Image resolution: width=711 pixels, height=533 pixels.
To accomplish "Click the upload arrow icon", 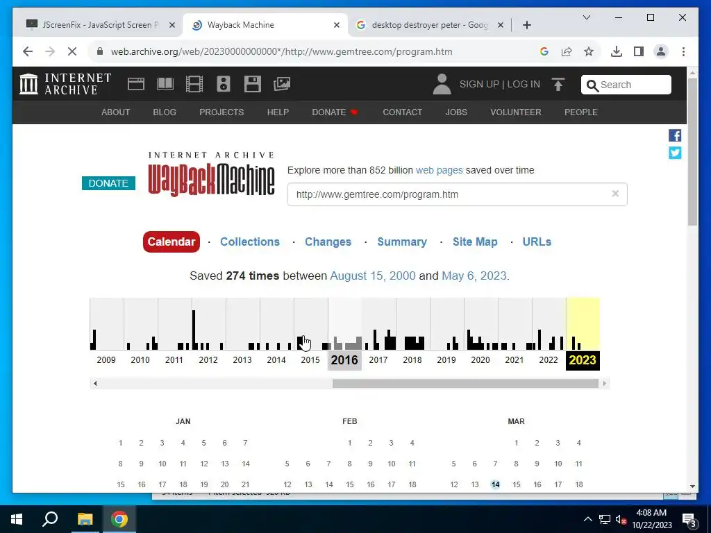I will pos(558,84).
